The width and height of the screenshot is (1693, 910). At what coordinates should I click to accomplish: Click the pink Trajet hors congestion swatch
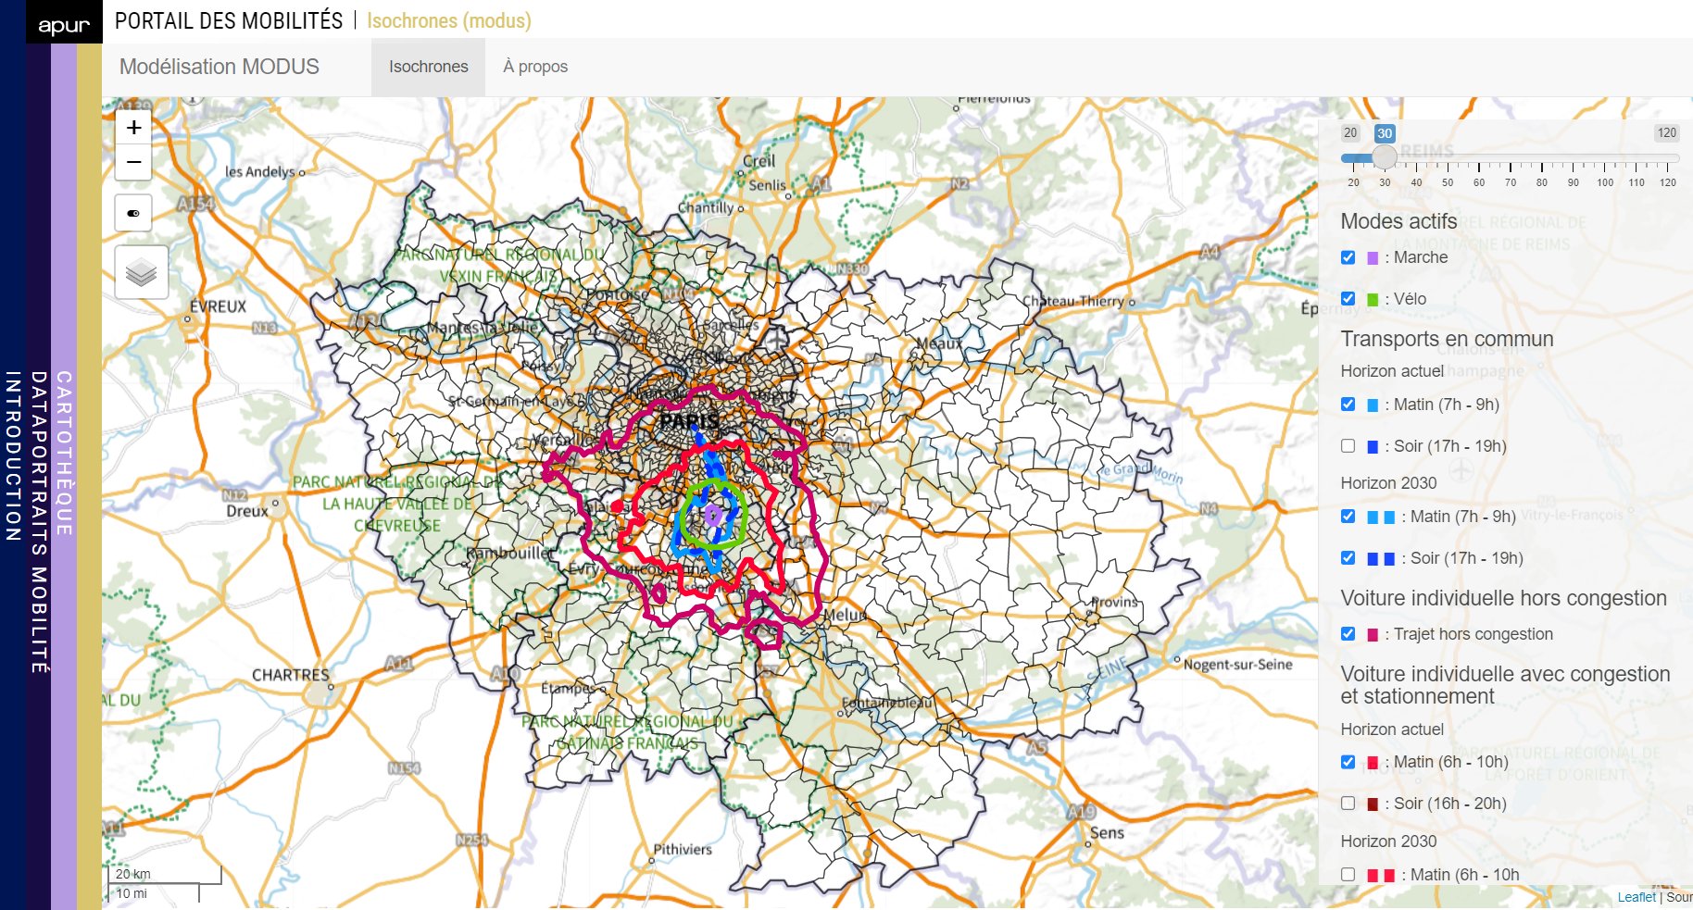pos(1373,635)
